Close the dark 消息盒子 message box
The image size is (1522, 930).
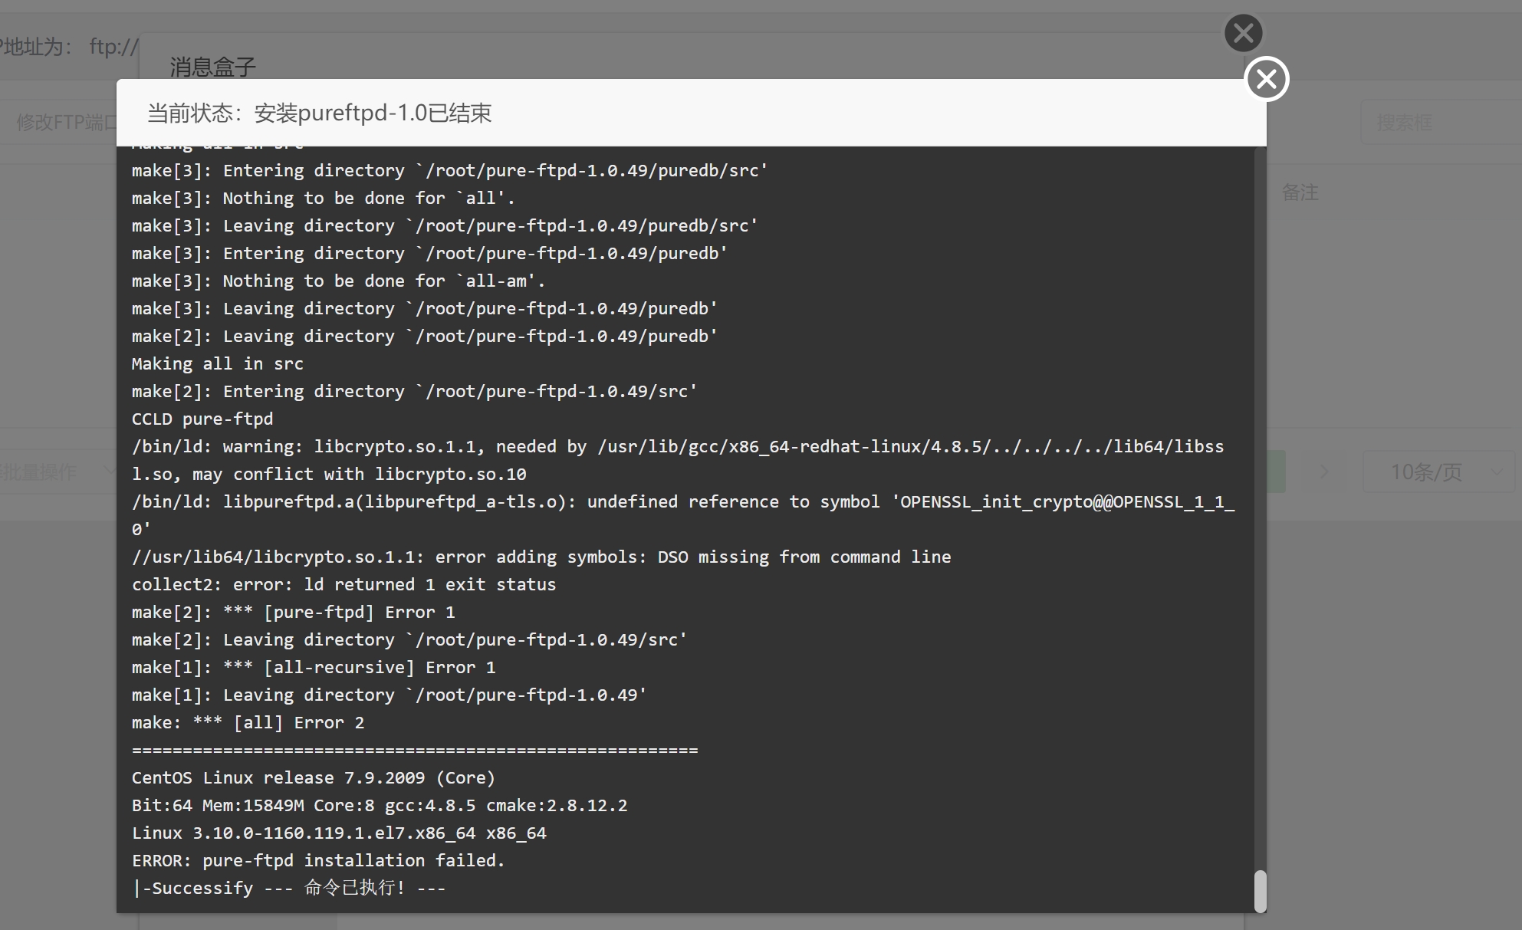(x=1244, y=33)
